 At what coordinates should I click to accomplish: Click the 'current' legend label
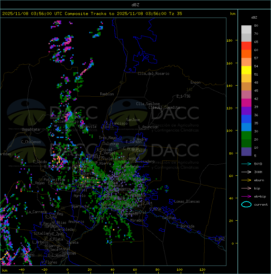(x=261, y=205)
